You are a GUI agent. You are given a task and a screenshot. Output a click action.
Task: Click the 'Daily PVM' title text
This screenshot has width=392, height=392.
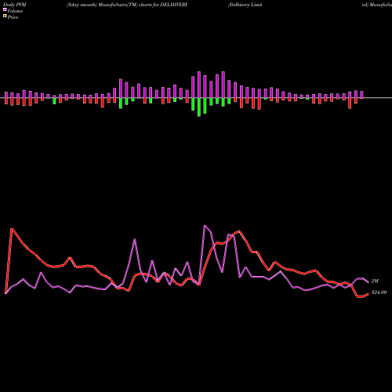tap(15, 5)
